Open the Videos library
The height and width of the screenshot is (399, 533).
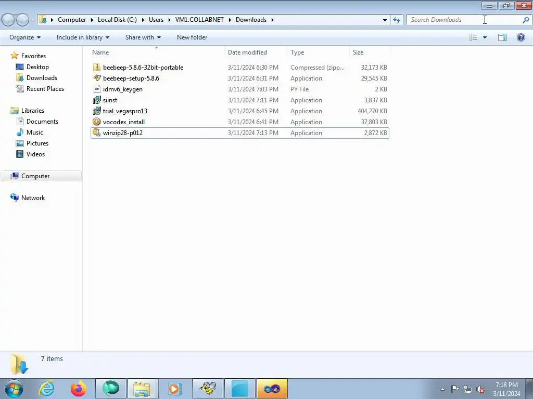[x=35, y=154]
